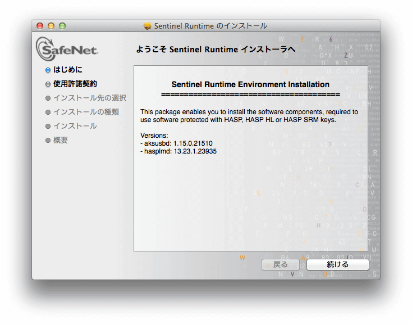Image resolution: width=412 pixels, height=324 pixels.
Task: Close the installer with the red button
Action: click(x=40, y=26)
